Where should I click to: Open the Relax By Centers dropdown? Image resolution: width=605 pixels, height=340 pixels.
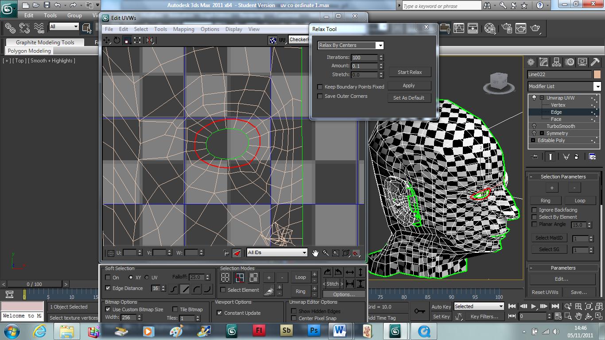pos(380,45)
